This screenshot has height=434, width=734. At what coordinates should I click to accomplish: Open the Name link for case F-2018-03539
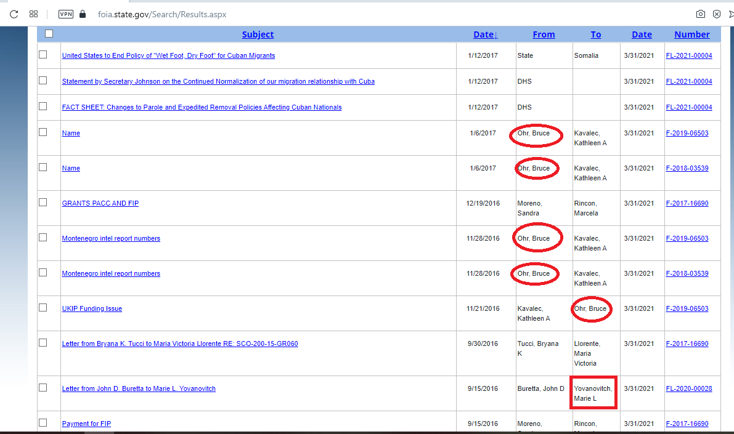click(x=71, y=168)
